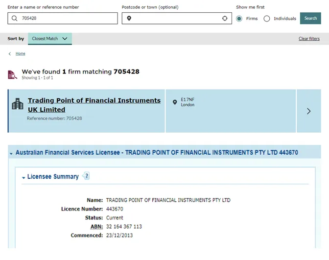The height and width of the screenshot is (260, 329).
Task: Go to Home breadcrumb link
Action: 21,53
